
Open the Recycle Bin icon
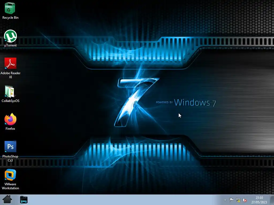pyautogui.click(x=10, y=10)
